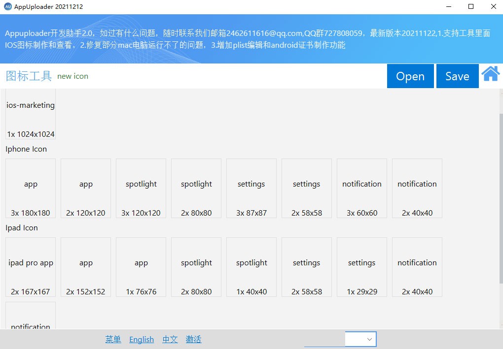The width and height of the screenshot is (503, 349).
Task: Click the vertical scrollbar of the icon list
Action: (500, 197)
